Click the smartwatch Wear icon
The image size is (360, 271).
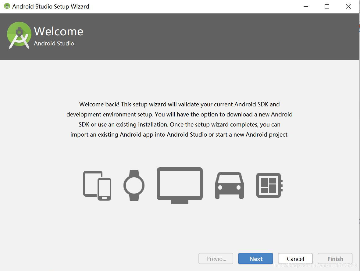[134, 185]
